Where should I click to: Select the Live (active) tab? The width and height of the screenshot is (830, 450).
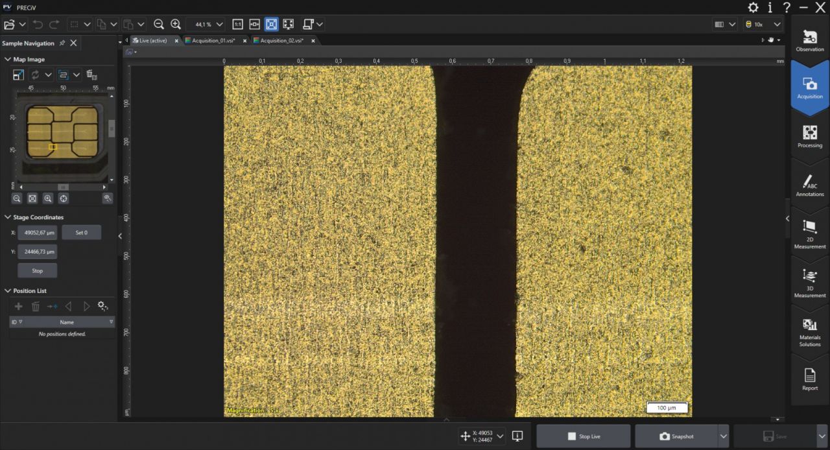pos(154,40)
